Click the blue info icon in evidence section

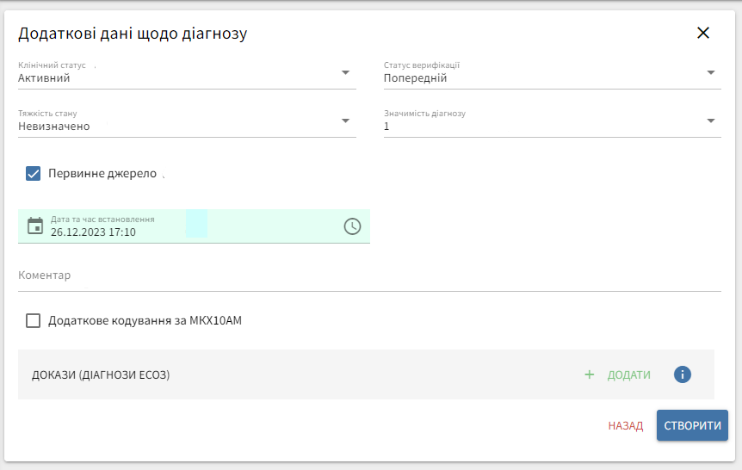(x=683, y=374)
